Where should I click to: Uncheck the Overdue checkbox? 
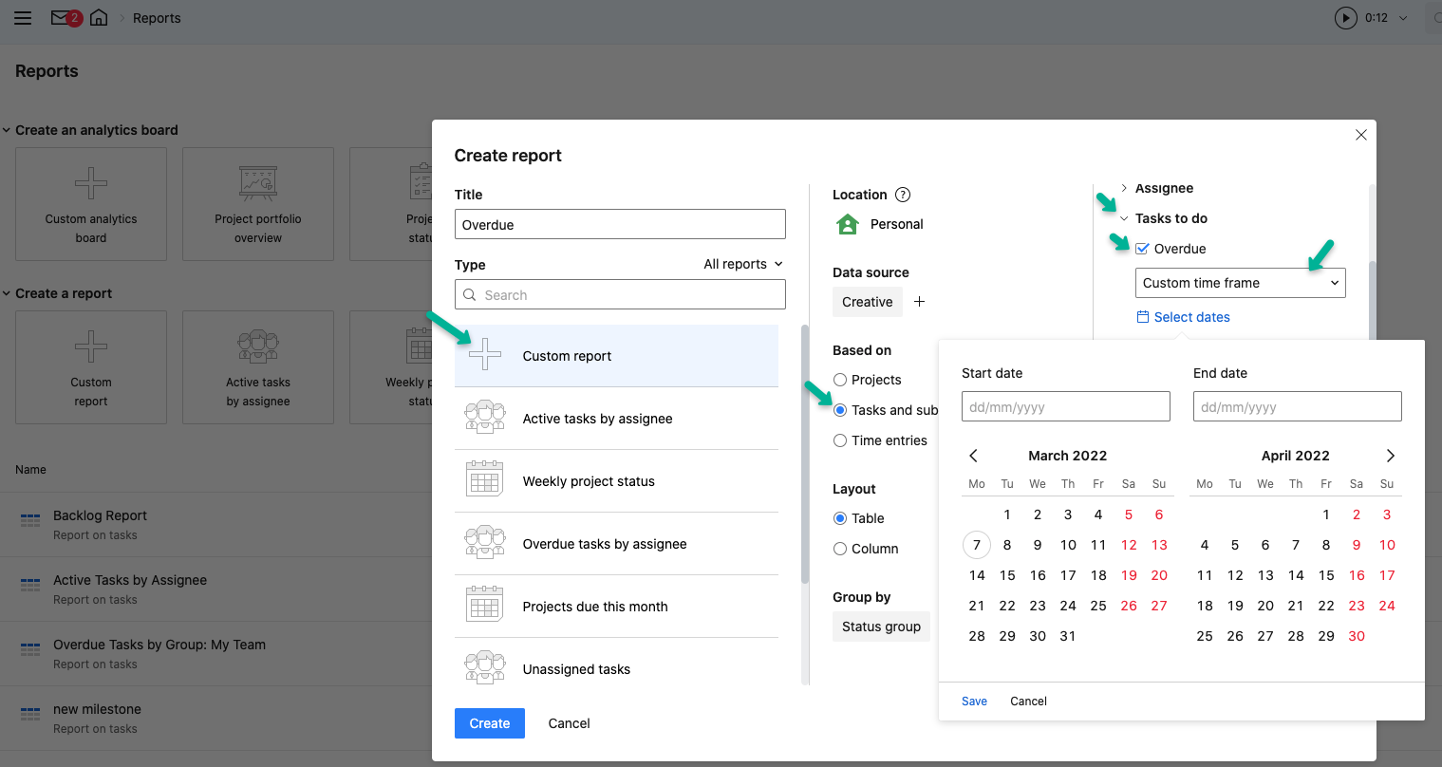pos(1143,249)
